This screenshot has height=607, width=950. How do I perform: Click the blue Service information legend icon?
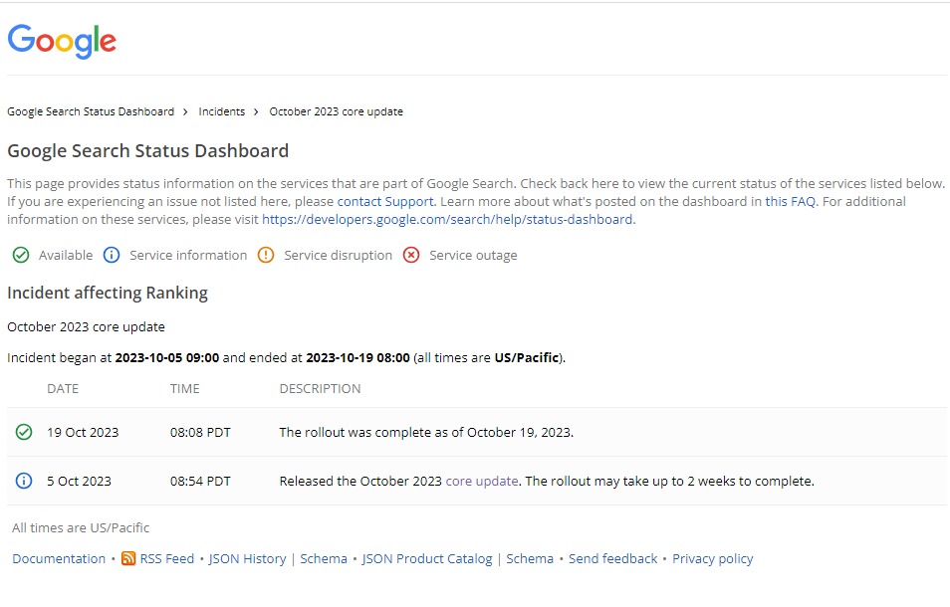tap(112, 256)
